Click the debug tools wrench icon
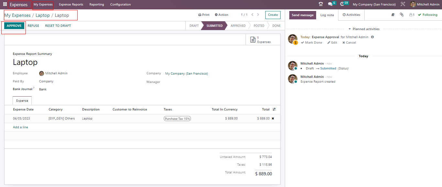This screenshot has height=187, width=442. (403, 5)
